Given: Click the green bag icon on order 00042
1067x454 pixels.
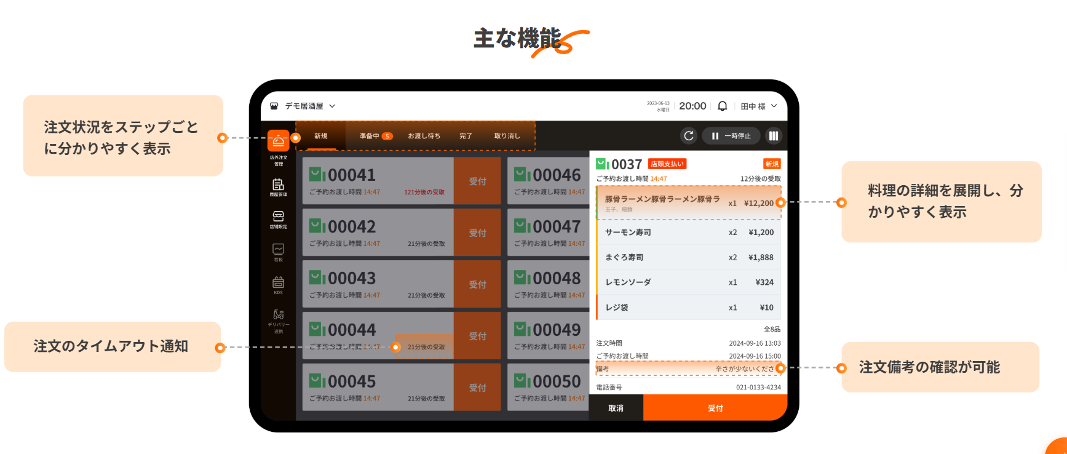Looking at the screenshot, I should coord(317,226).
